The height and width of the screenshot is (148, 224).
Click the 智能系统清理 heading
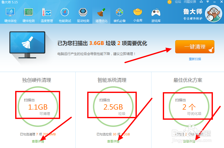click(112, 80)
